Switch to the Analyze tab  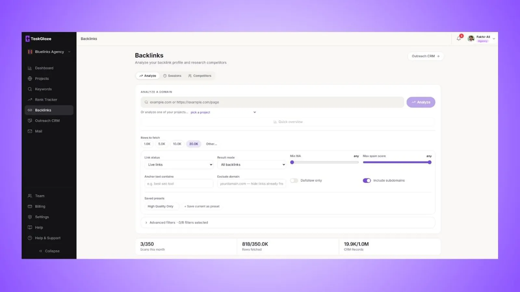pyautogui.click(x=148, y=76)
